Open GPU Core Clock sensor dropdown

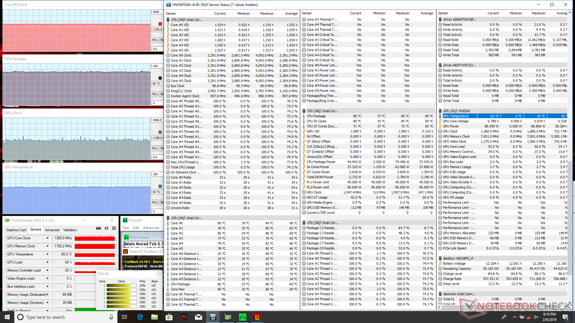[47, 238]
